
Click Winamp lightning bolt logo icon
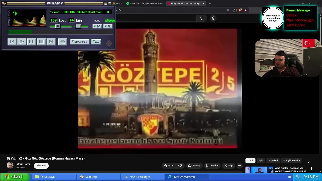[x=109, y=43]
